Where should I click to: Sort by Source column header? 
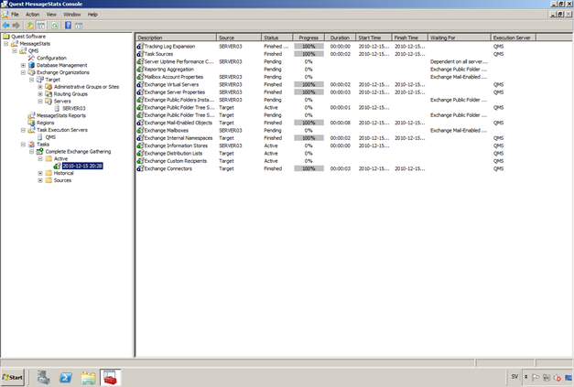pyautogui.click(x=239, y=38)
